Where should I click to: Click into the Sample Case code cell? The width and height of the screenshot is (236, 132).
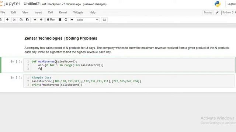(x=129, y=81)
